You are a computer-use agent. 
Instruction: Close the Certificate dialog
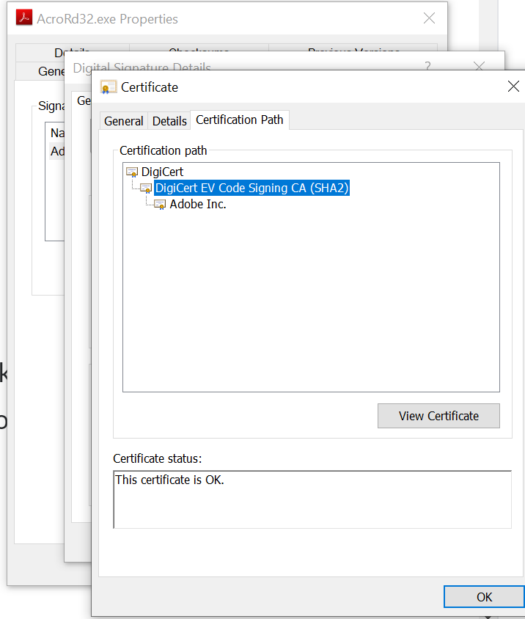click(513, 86)
